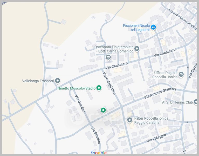Open the Faber Roccella jonica pin
199x156 pixels.
pos(130,120)
